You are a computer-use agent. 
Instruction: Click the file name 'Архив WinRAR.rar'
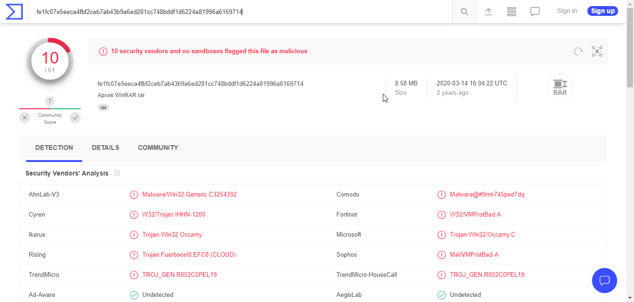point(121,95)
